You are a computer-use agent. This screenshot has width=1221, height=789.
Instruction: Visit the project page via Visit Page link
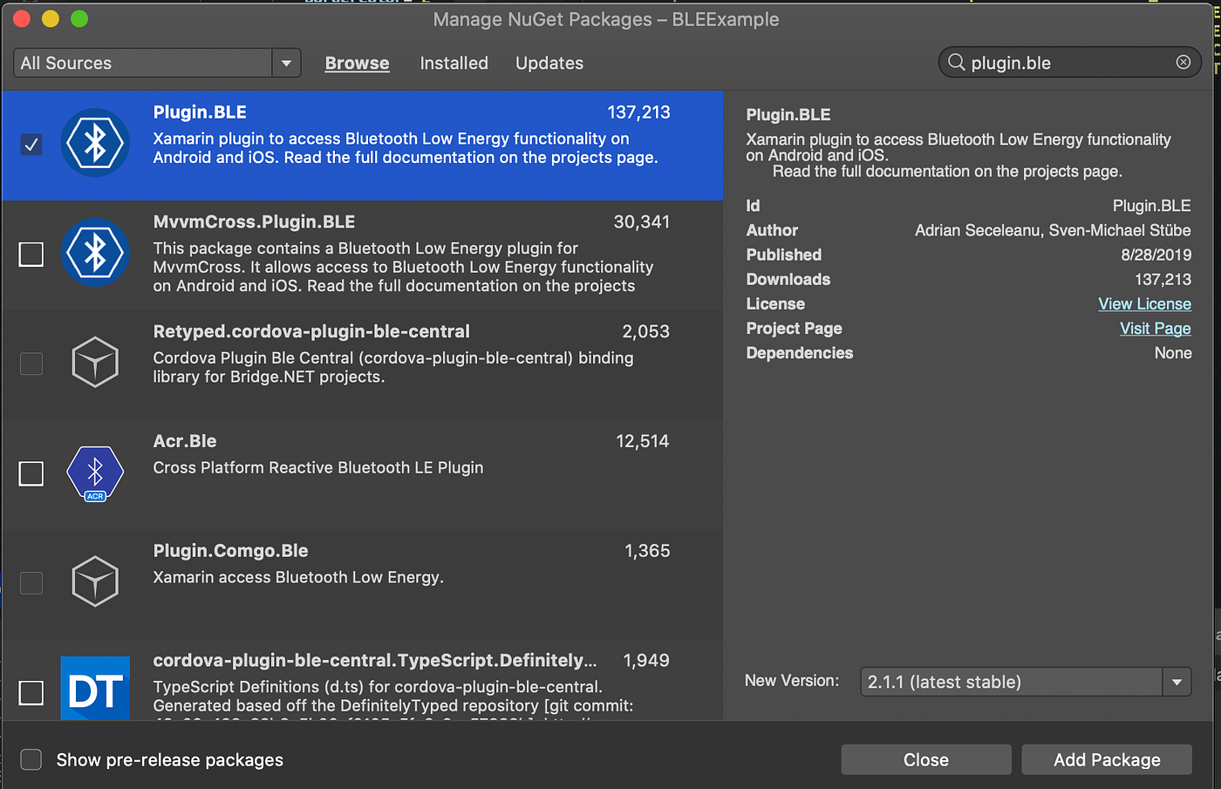point(1155,328)
